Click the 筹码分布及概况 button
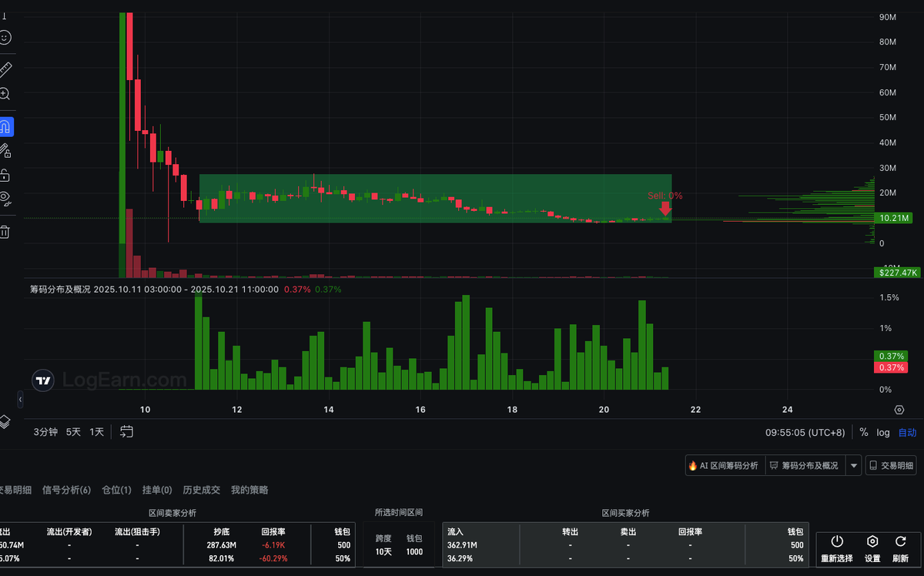This screenshot has width=924, height=576. [x=804, y=465]
